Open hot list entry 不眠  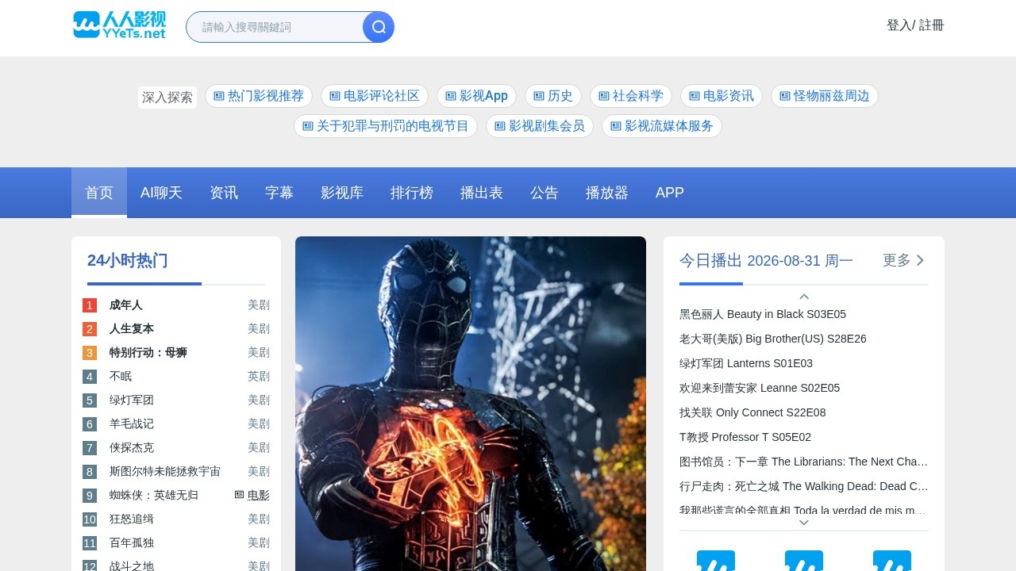click(121, 377)
